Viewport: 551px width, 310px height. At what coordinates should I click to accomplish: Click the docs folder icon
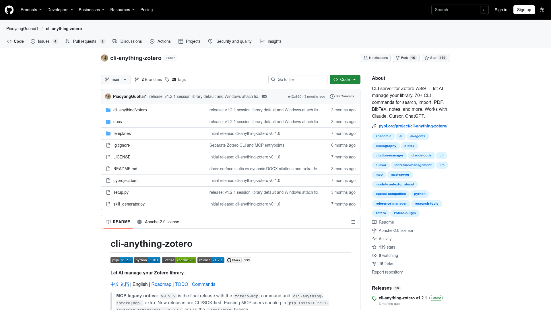coord(108,122)
